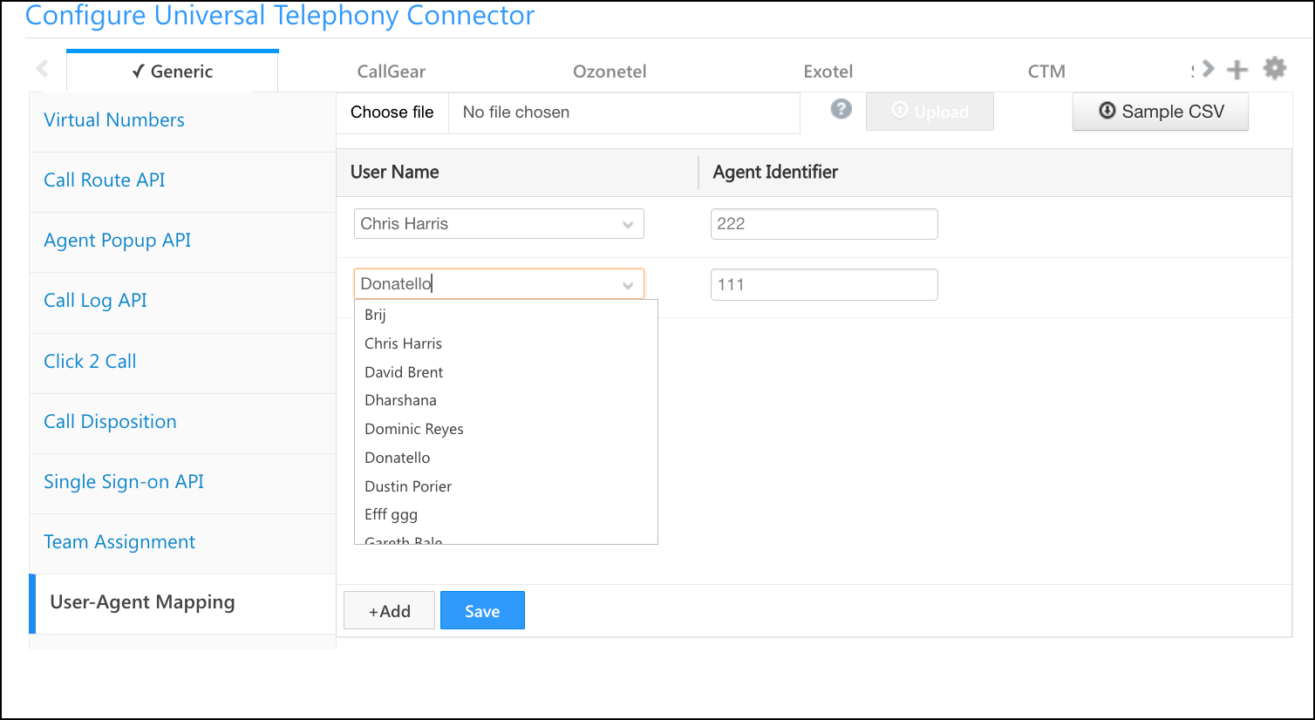Select the Exotel tab
The image size is (1315, 720).
tap(828, 71)
